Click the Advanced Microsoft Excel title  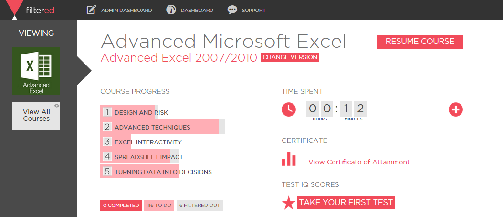(x=224, y=41)
